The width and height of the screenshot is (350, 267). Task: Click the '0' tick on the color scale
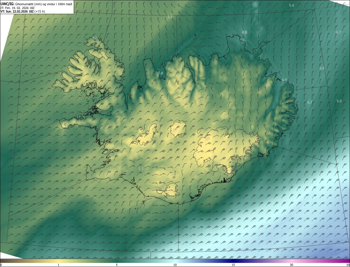1,265
